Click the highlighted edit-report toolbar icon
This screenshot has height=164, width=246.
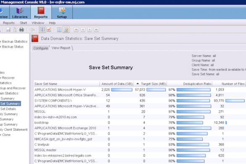point(66,29)
